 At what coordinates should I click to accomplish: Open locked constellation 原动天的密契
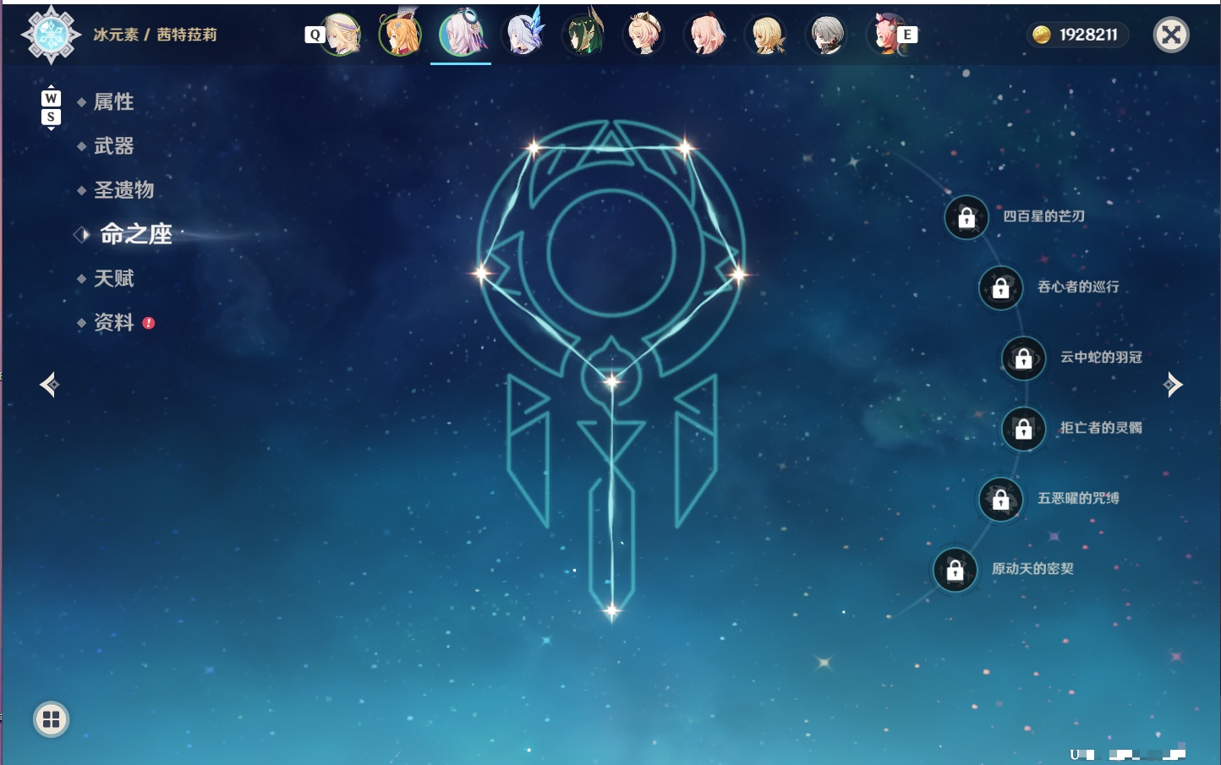point(955,570)
